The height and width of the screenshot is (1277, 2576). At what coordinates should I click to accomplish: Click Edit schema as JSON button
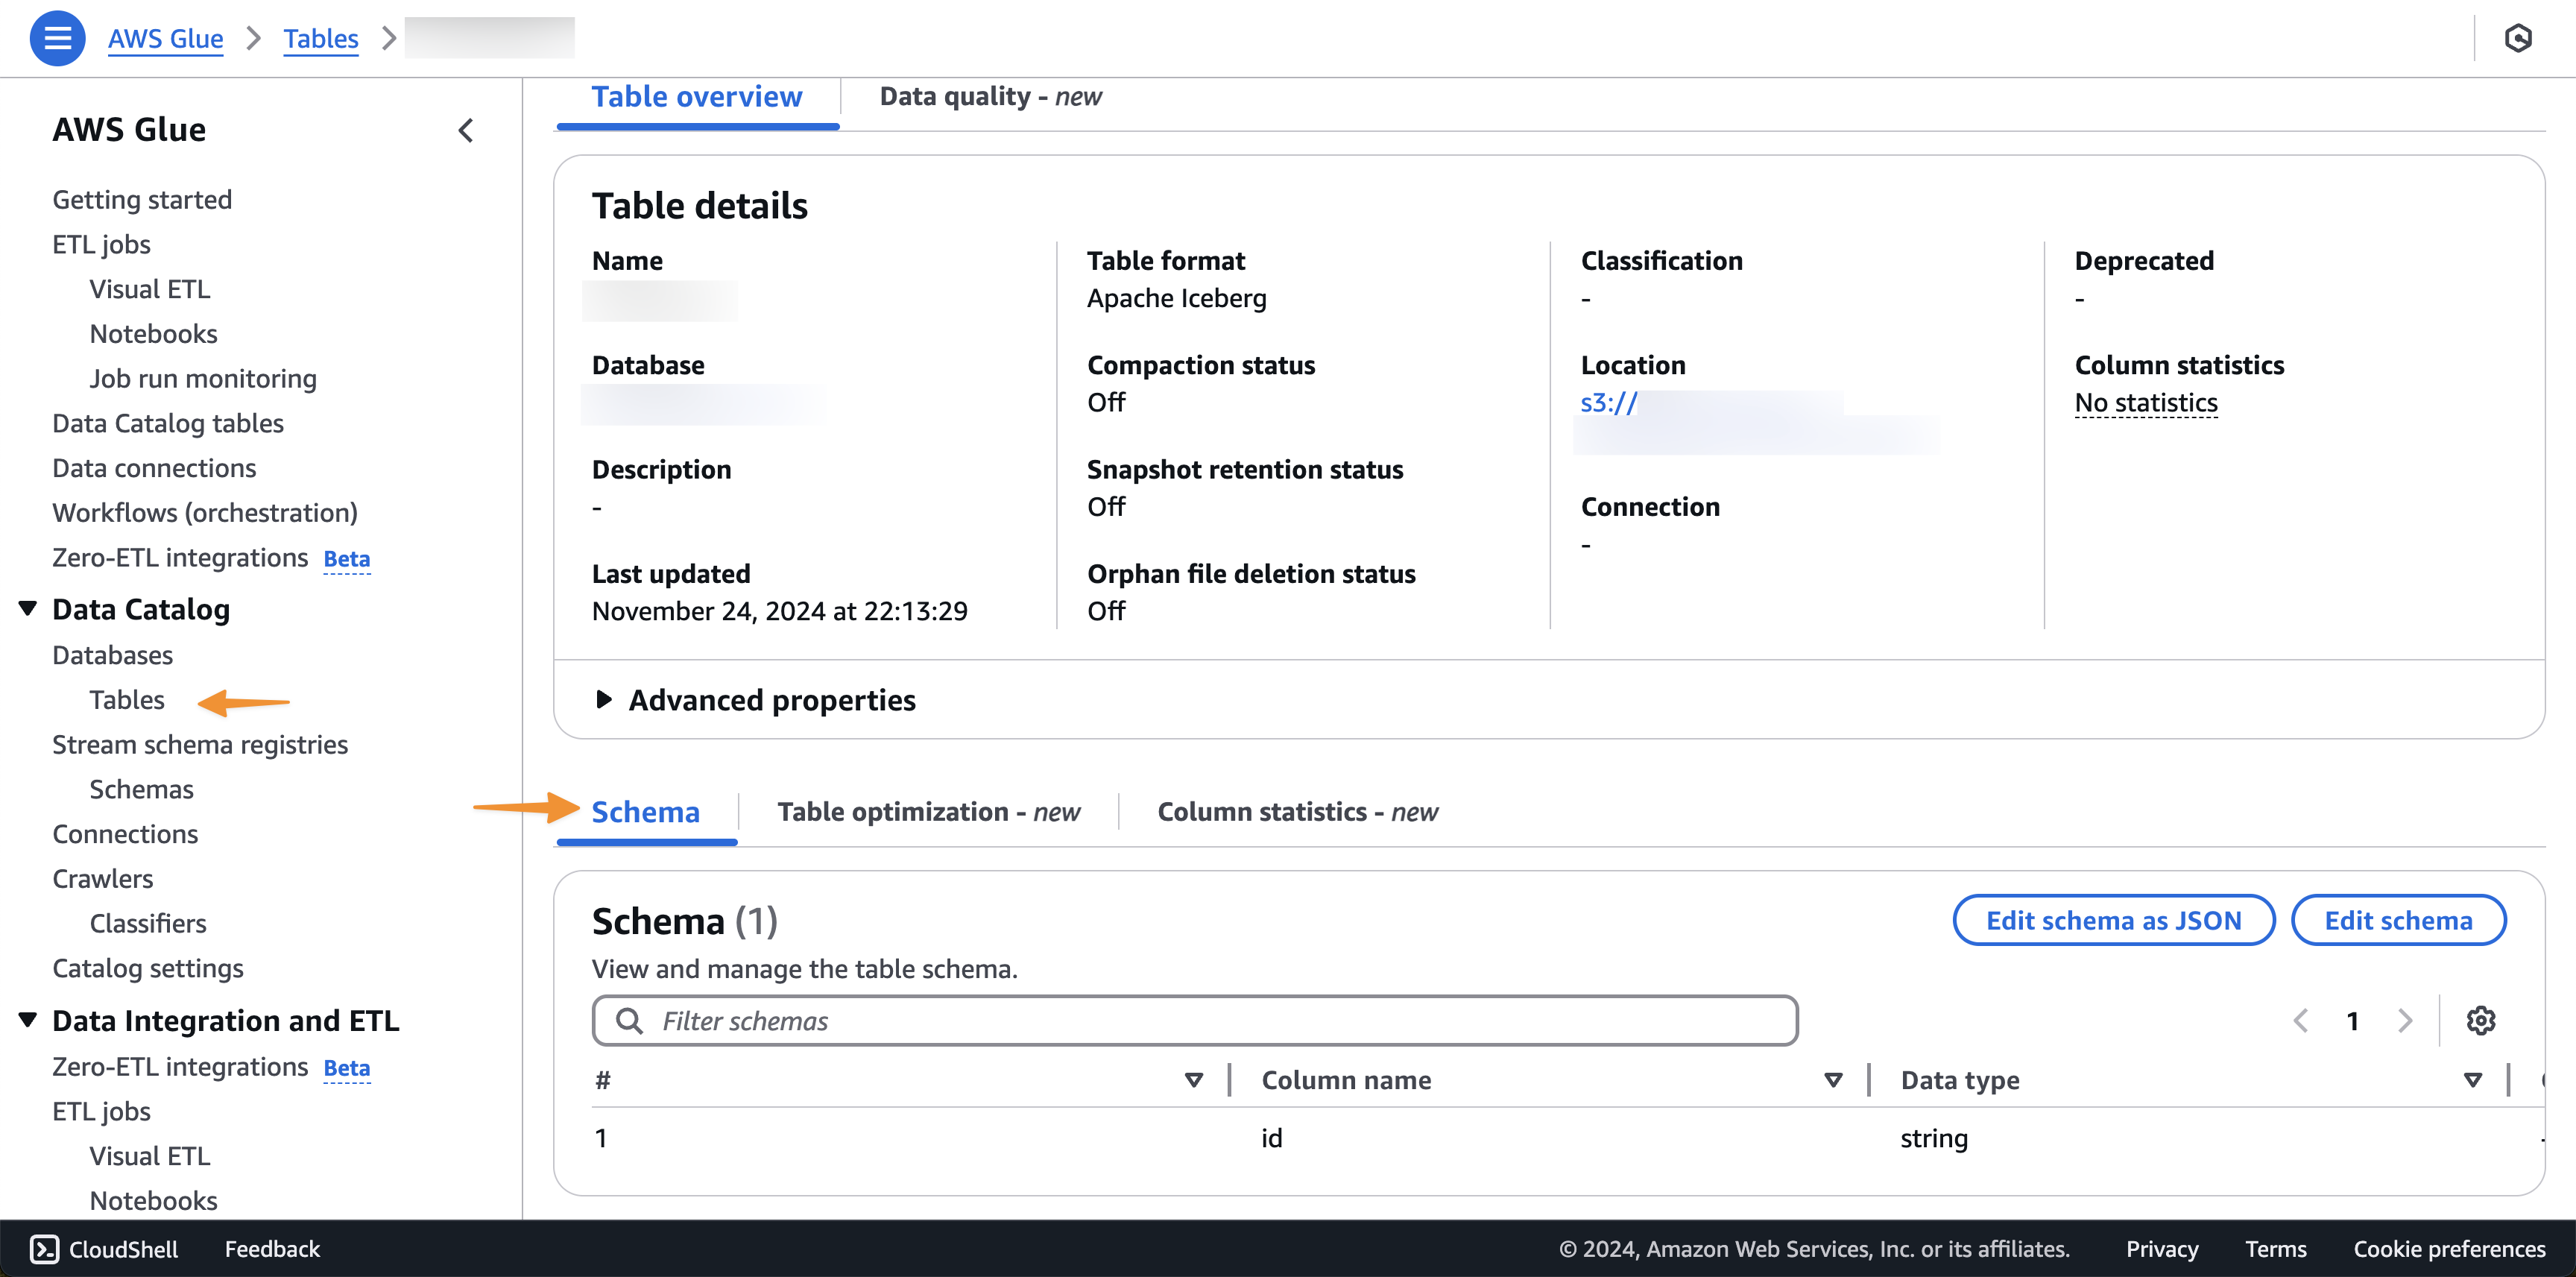[2113, 920]
